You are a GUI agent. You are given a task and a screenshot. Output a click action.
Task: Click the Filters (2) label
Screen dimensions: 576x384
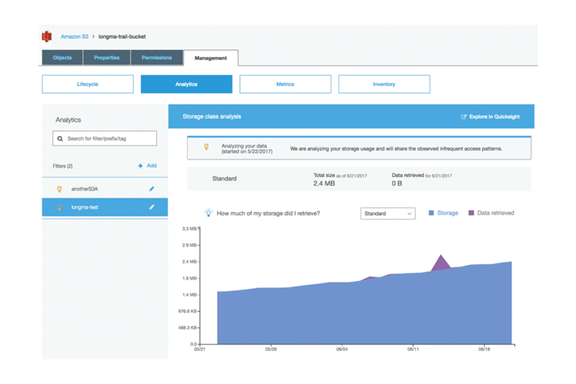pos(63,166)
